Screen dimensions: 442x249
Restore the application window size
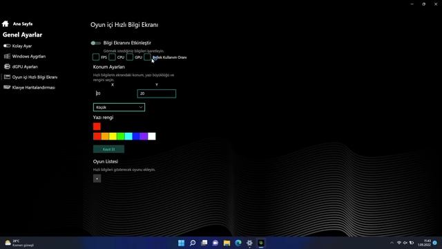pos(423,4)
